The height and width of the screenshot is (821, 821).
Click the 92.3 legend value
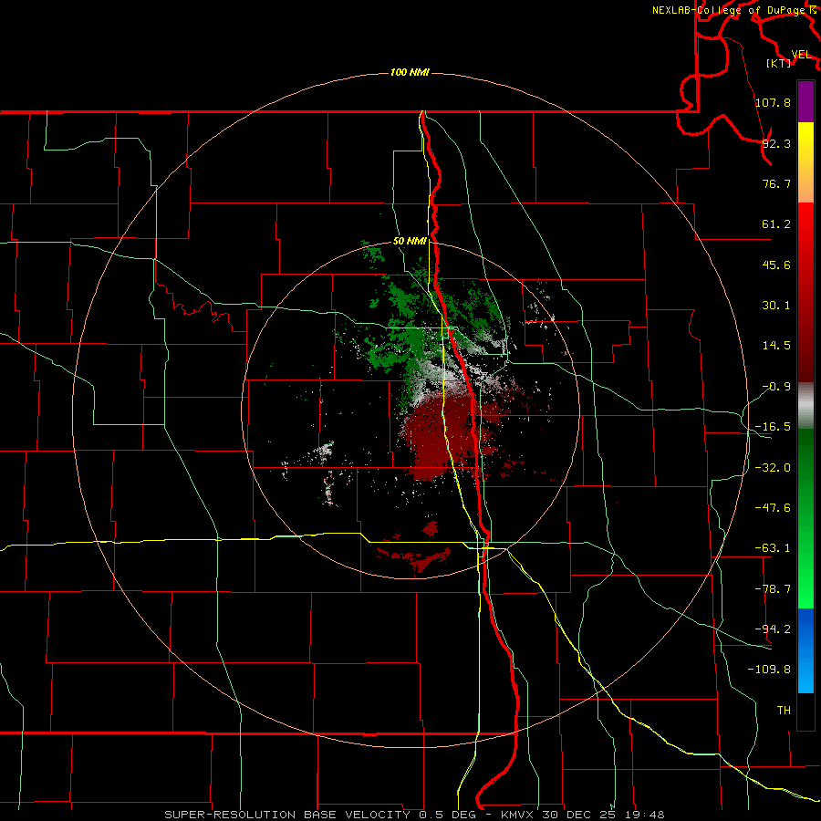(x=776, y=143)
